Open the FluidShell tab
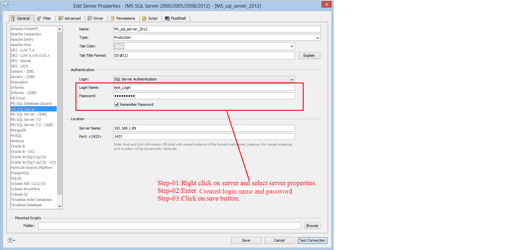This screenshot has width=532, height=250. [176, 18]
